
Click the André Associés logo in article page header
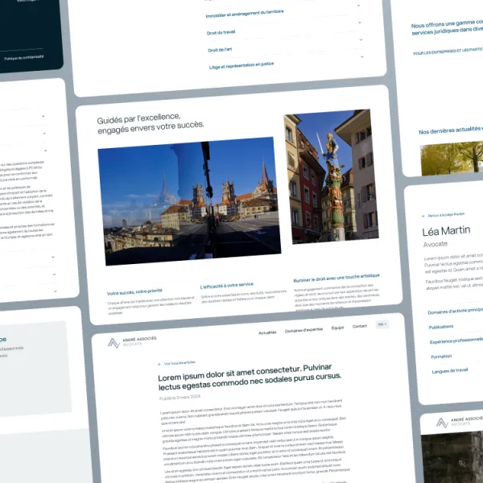(132, 342)
